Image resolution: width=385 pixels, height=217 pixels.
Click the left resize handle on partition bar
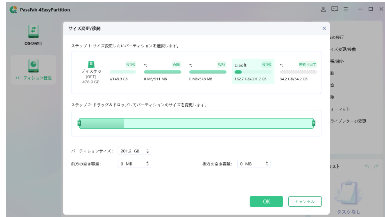click(79, 123)
